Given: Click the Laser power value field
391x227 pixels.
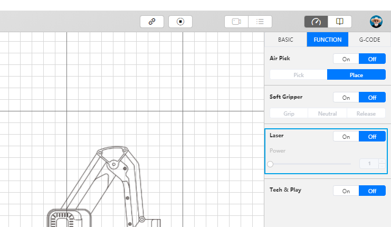Looking at the screenshot, I should [x=369, y=164].
